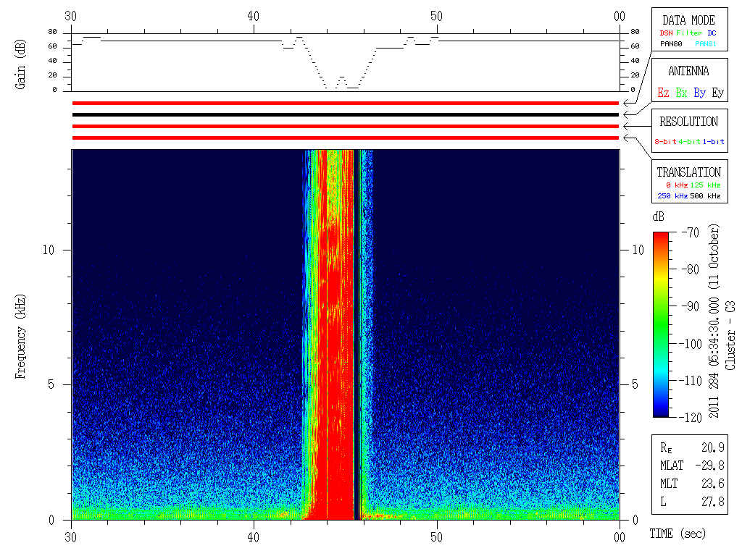Click the red translation indicator bar, lowest bar

tap(346, 138)
